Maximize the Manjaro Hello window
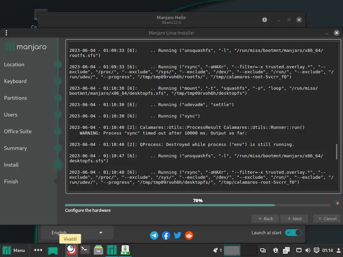Image resolution: width=343 pixels, height=257 pixels. (x=289, y=20)
